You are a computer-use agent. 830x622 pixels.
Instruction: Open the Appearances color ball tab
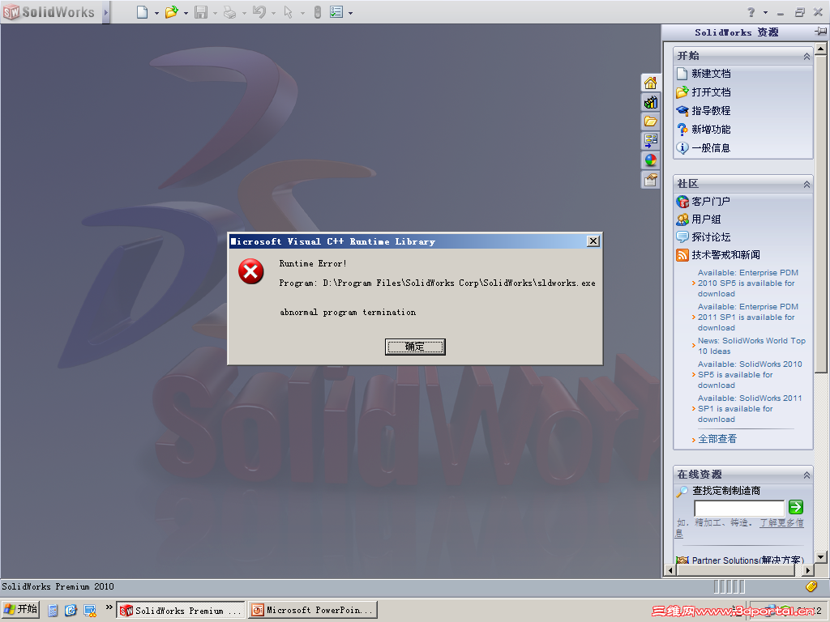(x=651, y=160)
